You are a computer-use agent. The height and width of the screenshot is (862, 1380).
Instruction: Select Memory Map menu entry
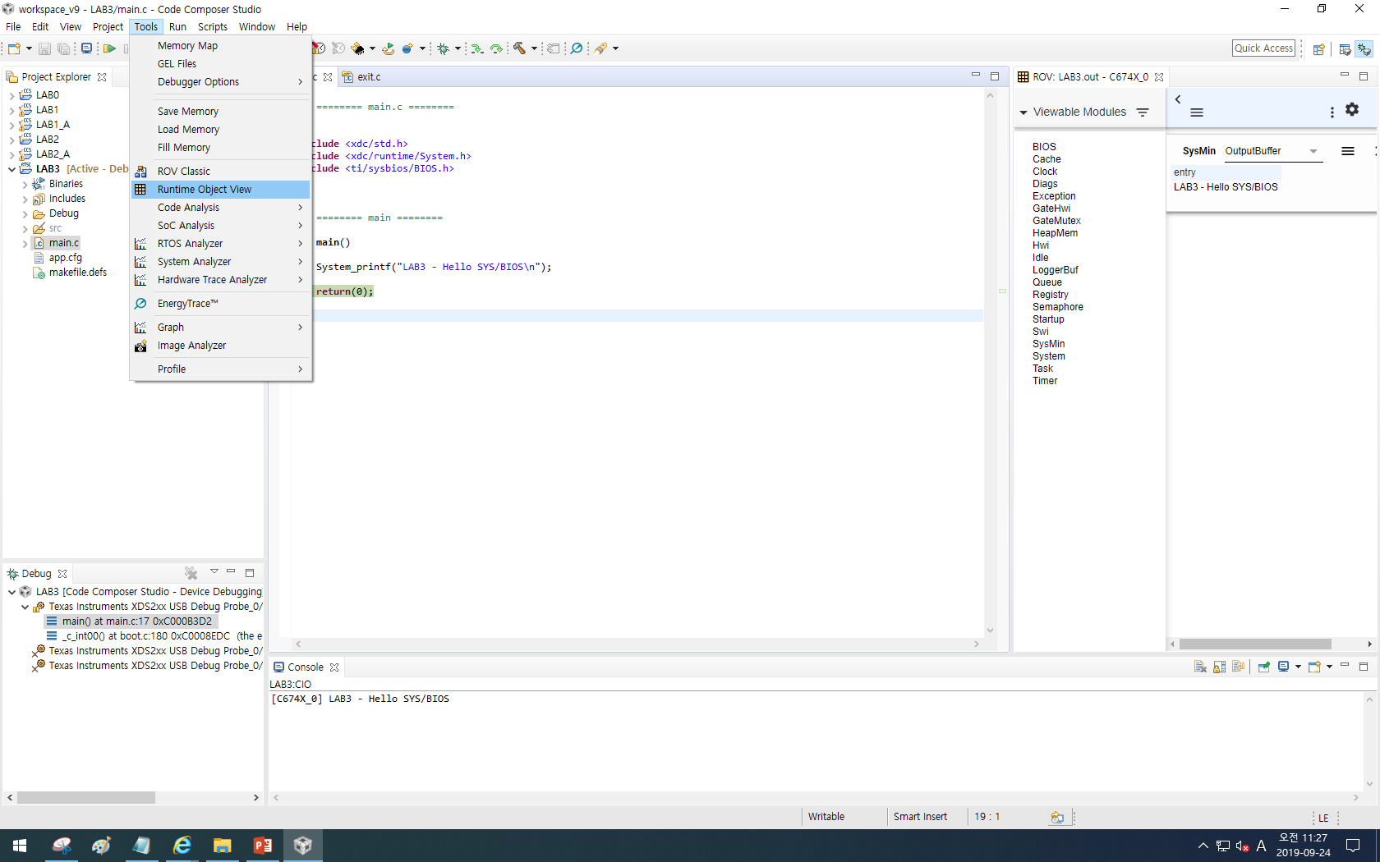[x=221, y=46]
